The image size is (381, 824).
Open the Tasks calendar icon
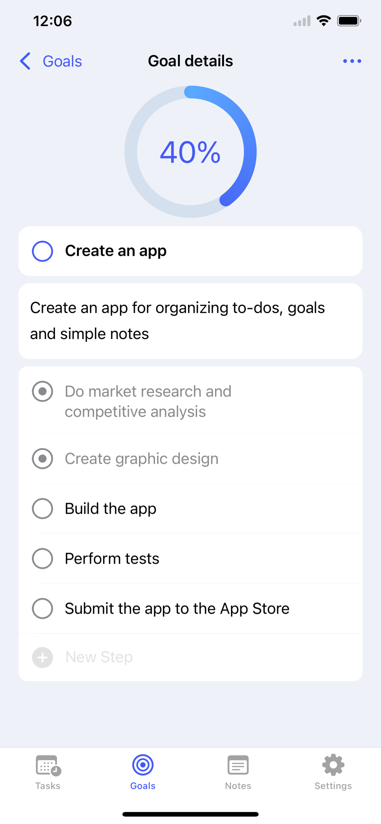(48, 766)
